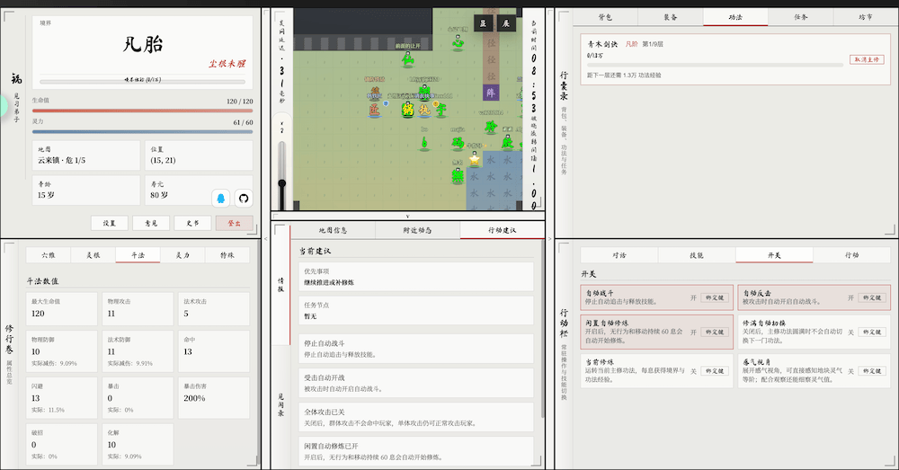Screen dimensions: 899x470
Task: Click the 取消主修 button
Action: (866, 59)
